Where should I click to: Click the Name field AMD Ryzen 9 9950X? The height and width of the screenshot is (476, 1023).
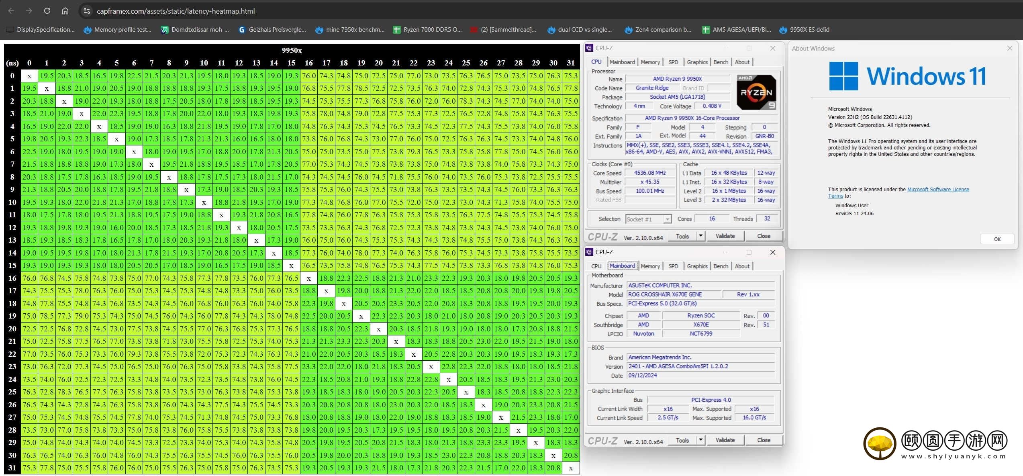click(x=677, y=79)
